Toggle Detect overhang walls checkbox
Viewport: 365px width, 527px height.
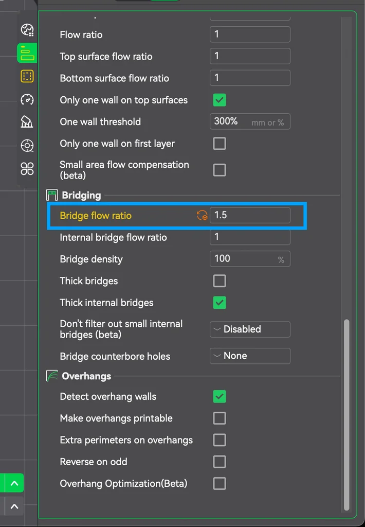point(220,397)
